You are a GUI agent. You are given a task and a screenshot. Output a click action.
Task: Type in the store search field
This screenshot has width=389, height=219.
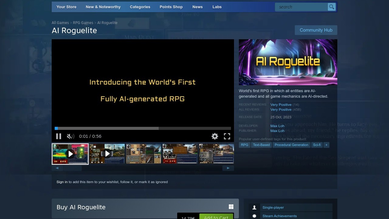pyautogui.click(x=301, y=7)
